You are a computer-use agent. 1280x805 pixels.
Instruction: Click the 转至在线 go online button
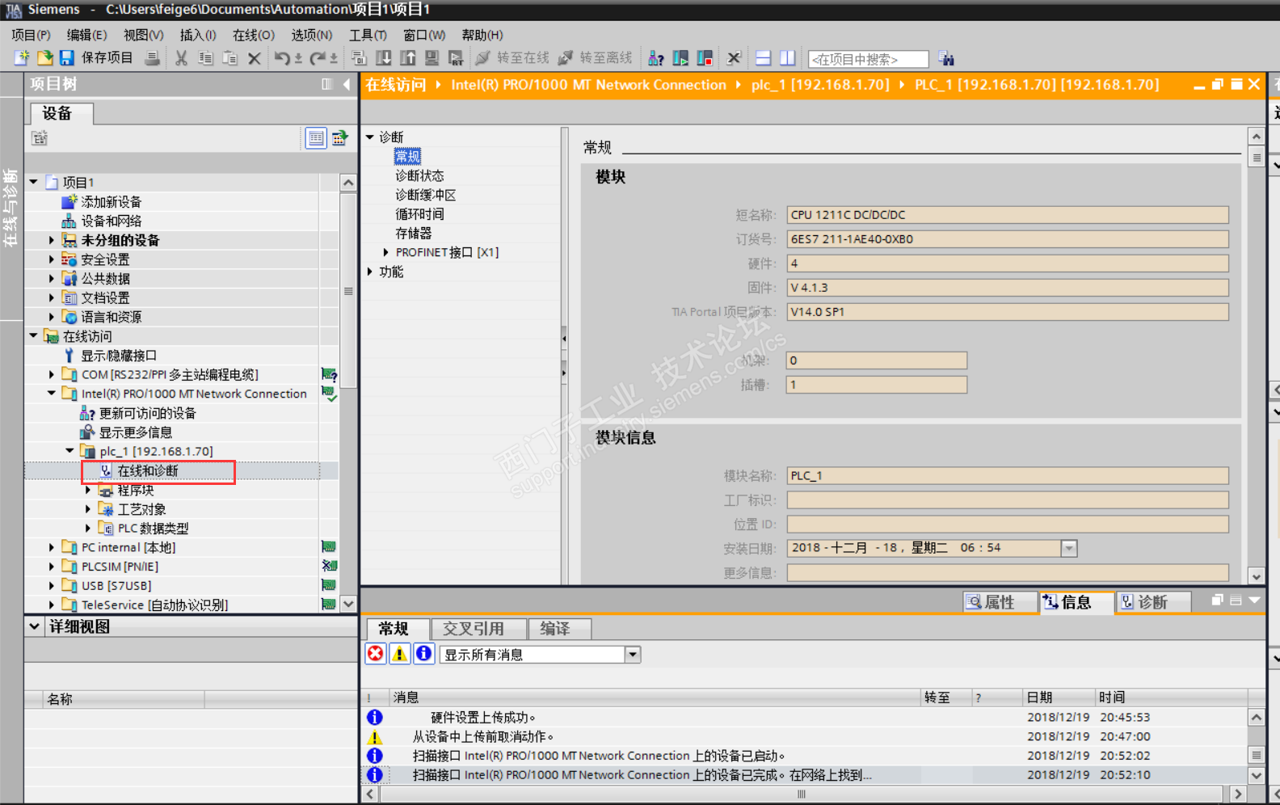pos(512,58)
